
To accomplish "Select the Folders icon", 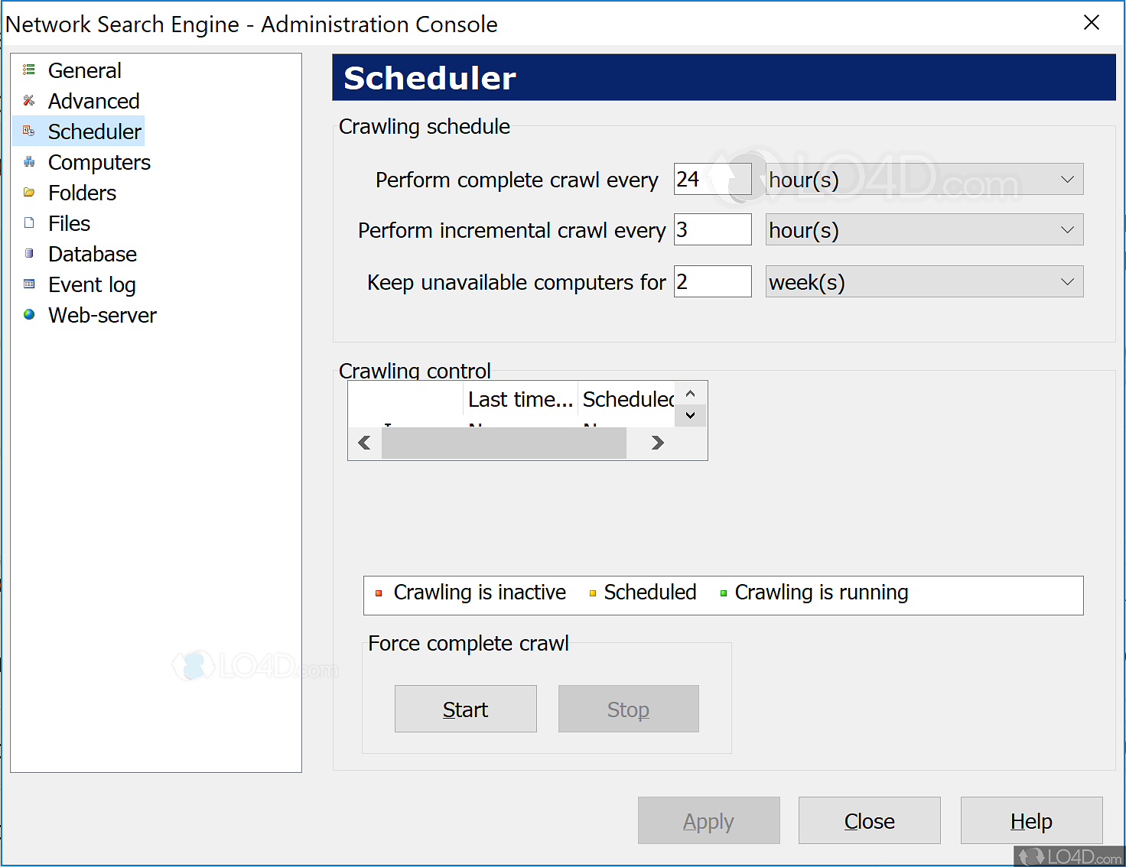I will tap(28, 192).
